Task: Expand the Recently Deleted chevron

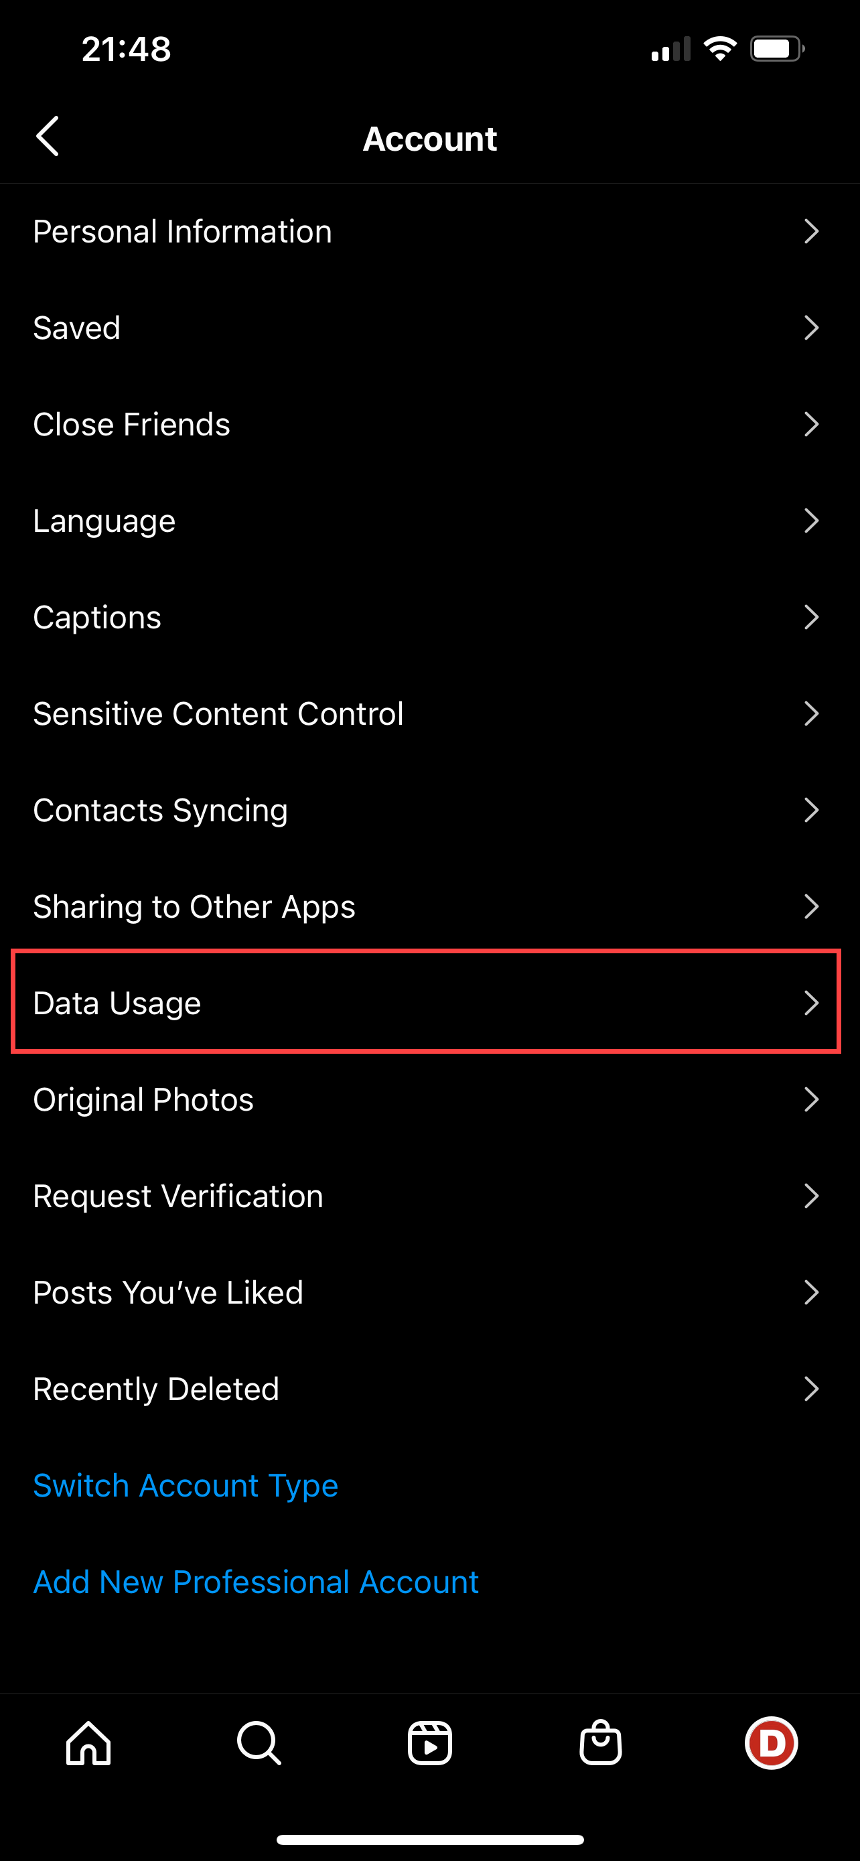Action: pos(812,1389)
